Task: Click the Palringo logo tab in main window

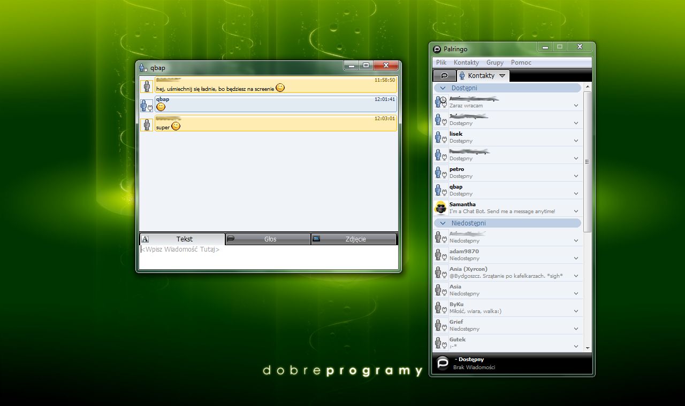Action: pos(444,76)
